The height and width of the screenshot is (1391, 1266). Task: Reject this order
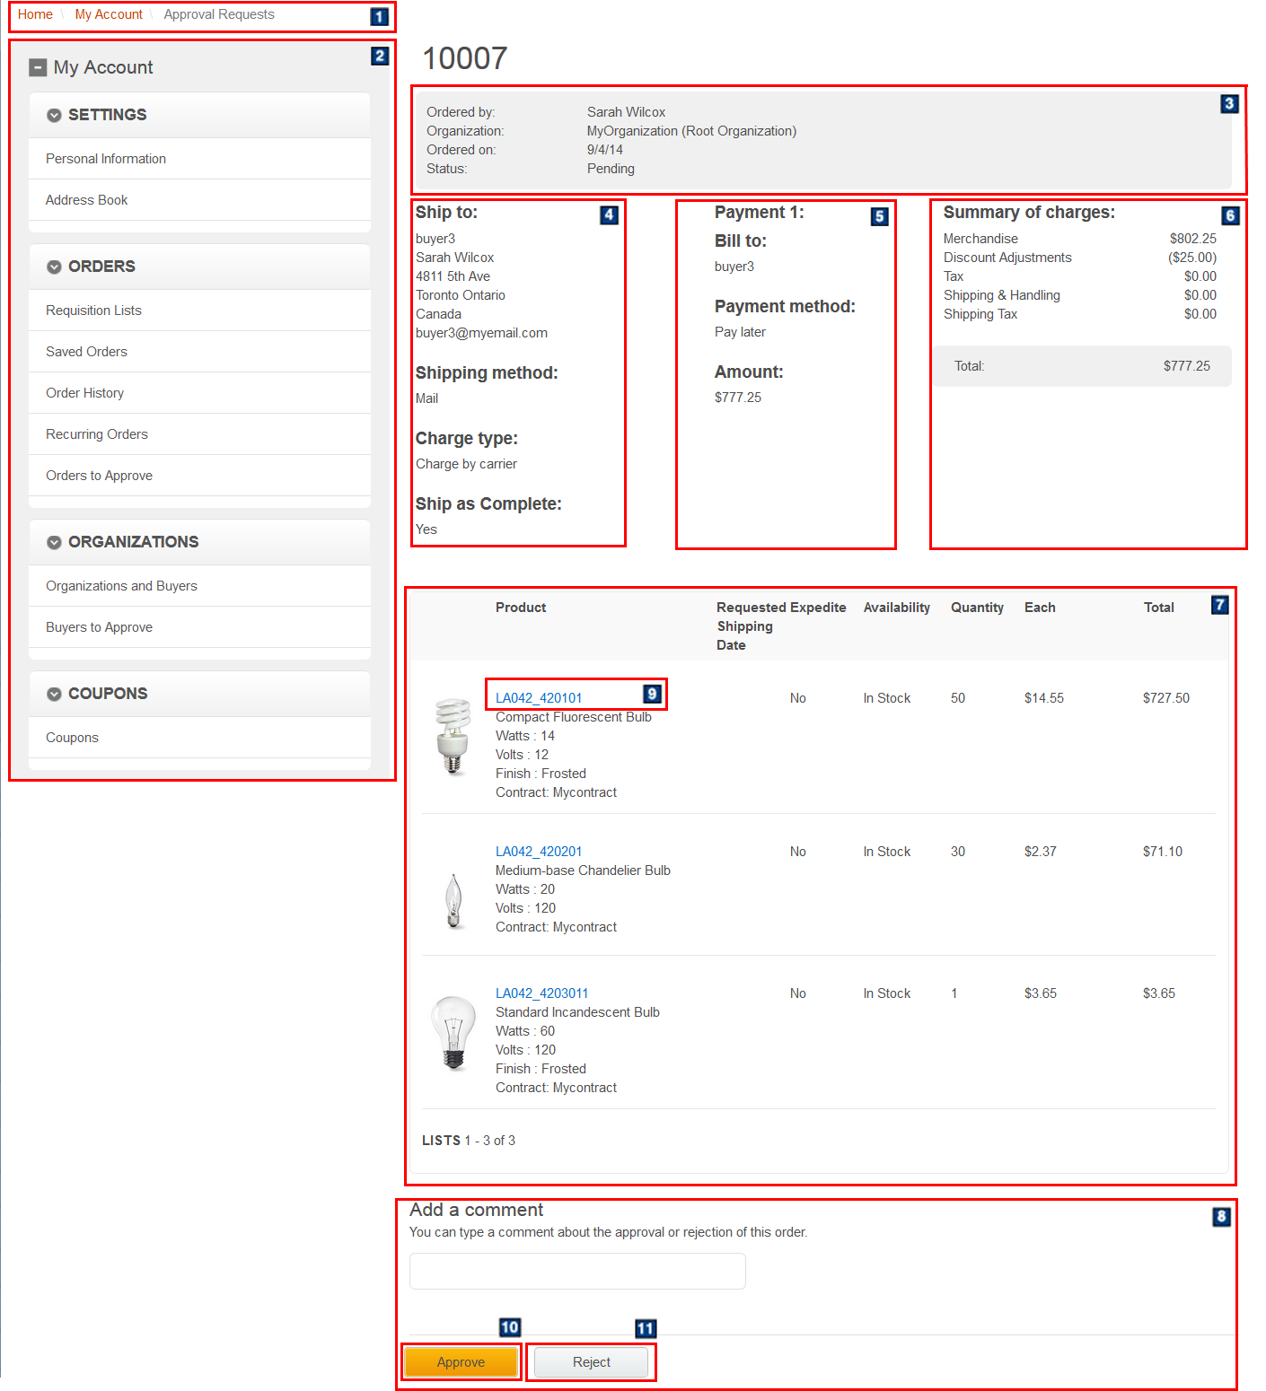pyautogui.click(x=591, y=1361)
